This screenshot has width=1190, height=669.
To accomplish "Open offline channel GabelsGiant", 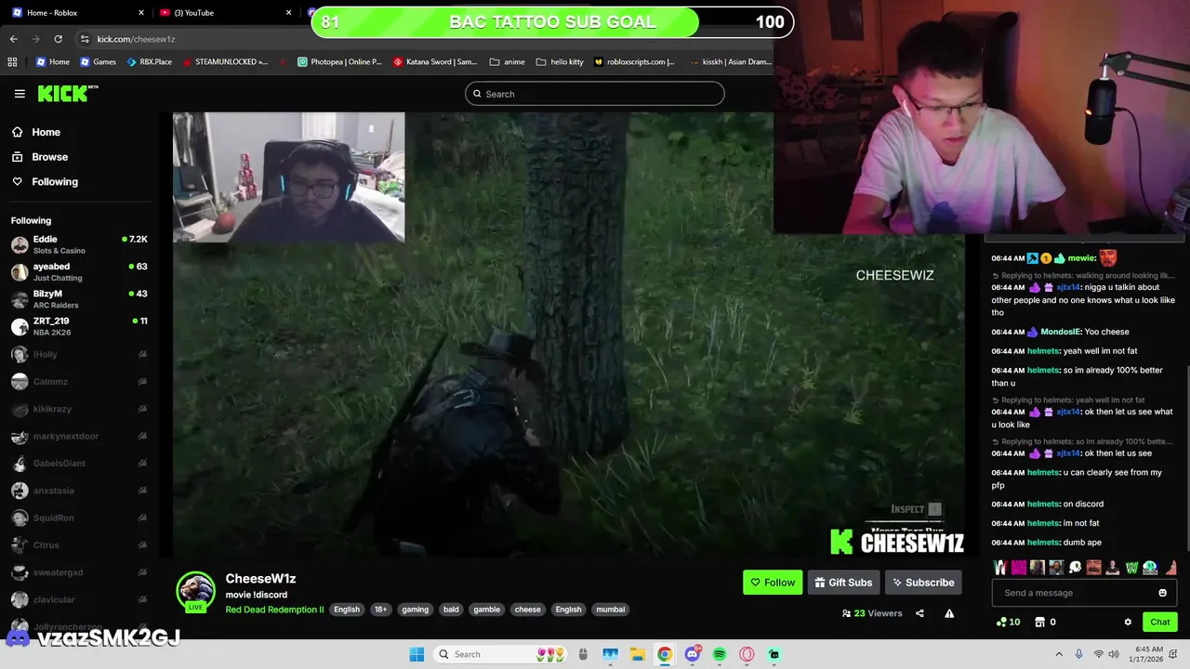I will 79,464.
